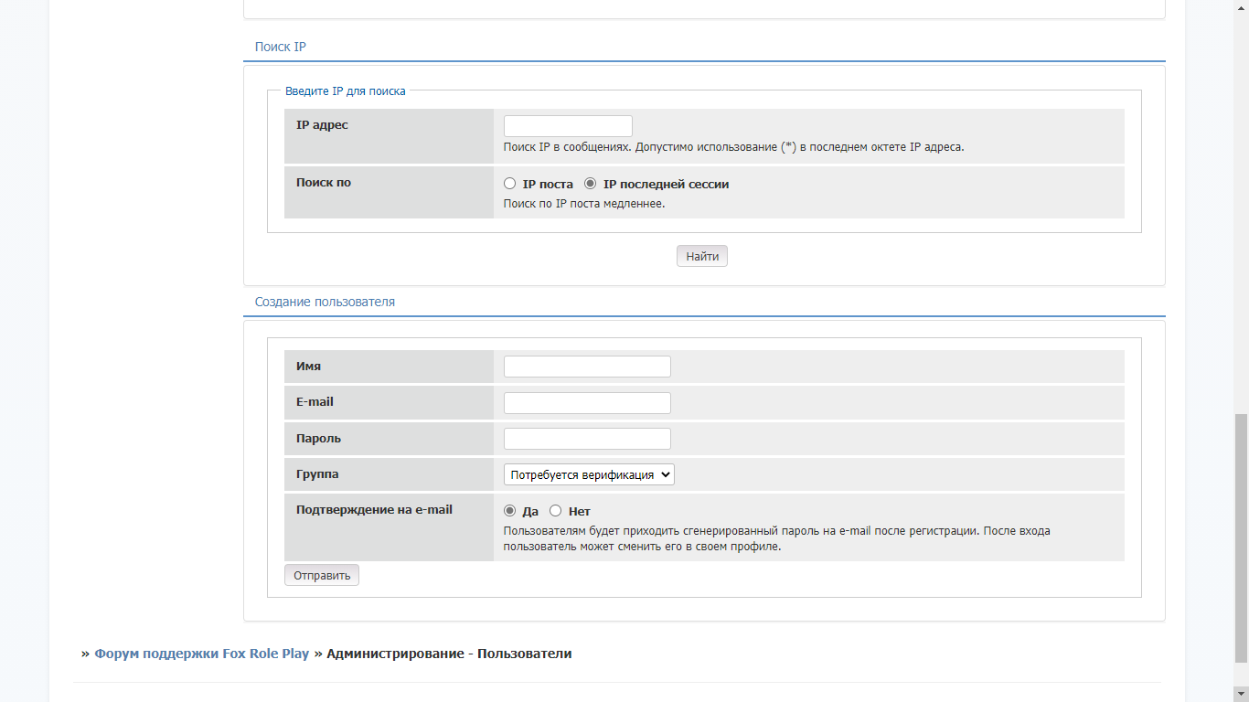Click the vertical page scrollbar thumb
The width and height of the screenshot is (1249, 702).
[x=1241, y=537]
